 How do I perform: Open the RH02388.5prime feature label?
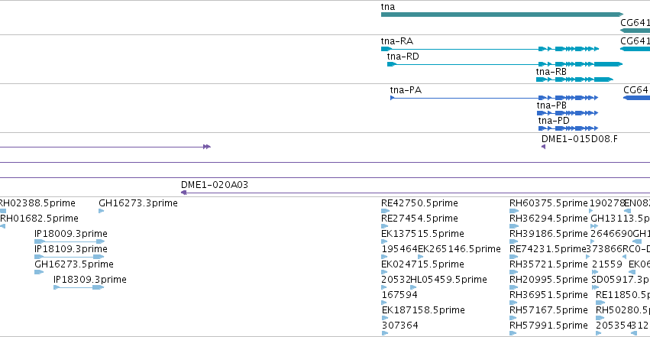coord(37,203)
